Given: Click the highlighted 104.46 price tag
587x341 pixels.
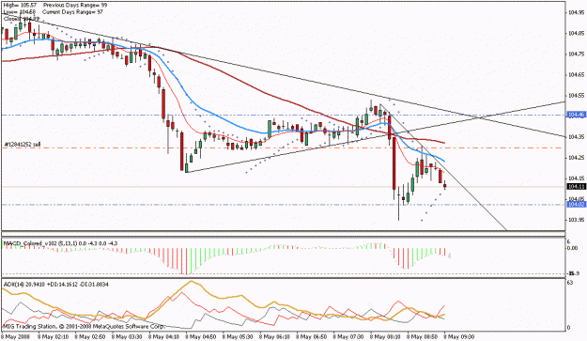Looking at the screenshot, I should click(577, 115).
